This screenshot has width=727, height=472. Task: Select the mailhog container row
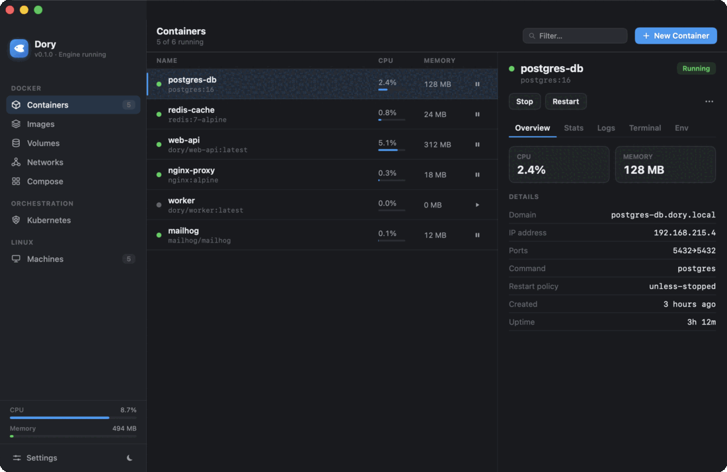pyautogui.click(x=323, y=235)
